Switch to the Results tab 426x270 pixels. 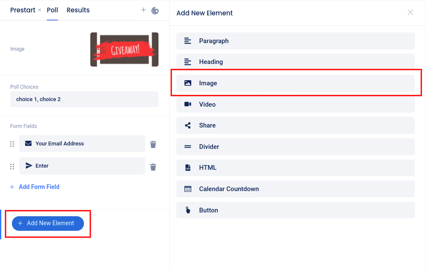(78, 10)
